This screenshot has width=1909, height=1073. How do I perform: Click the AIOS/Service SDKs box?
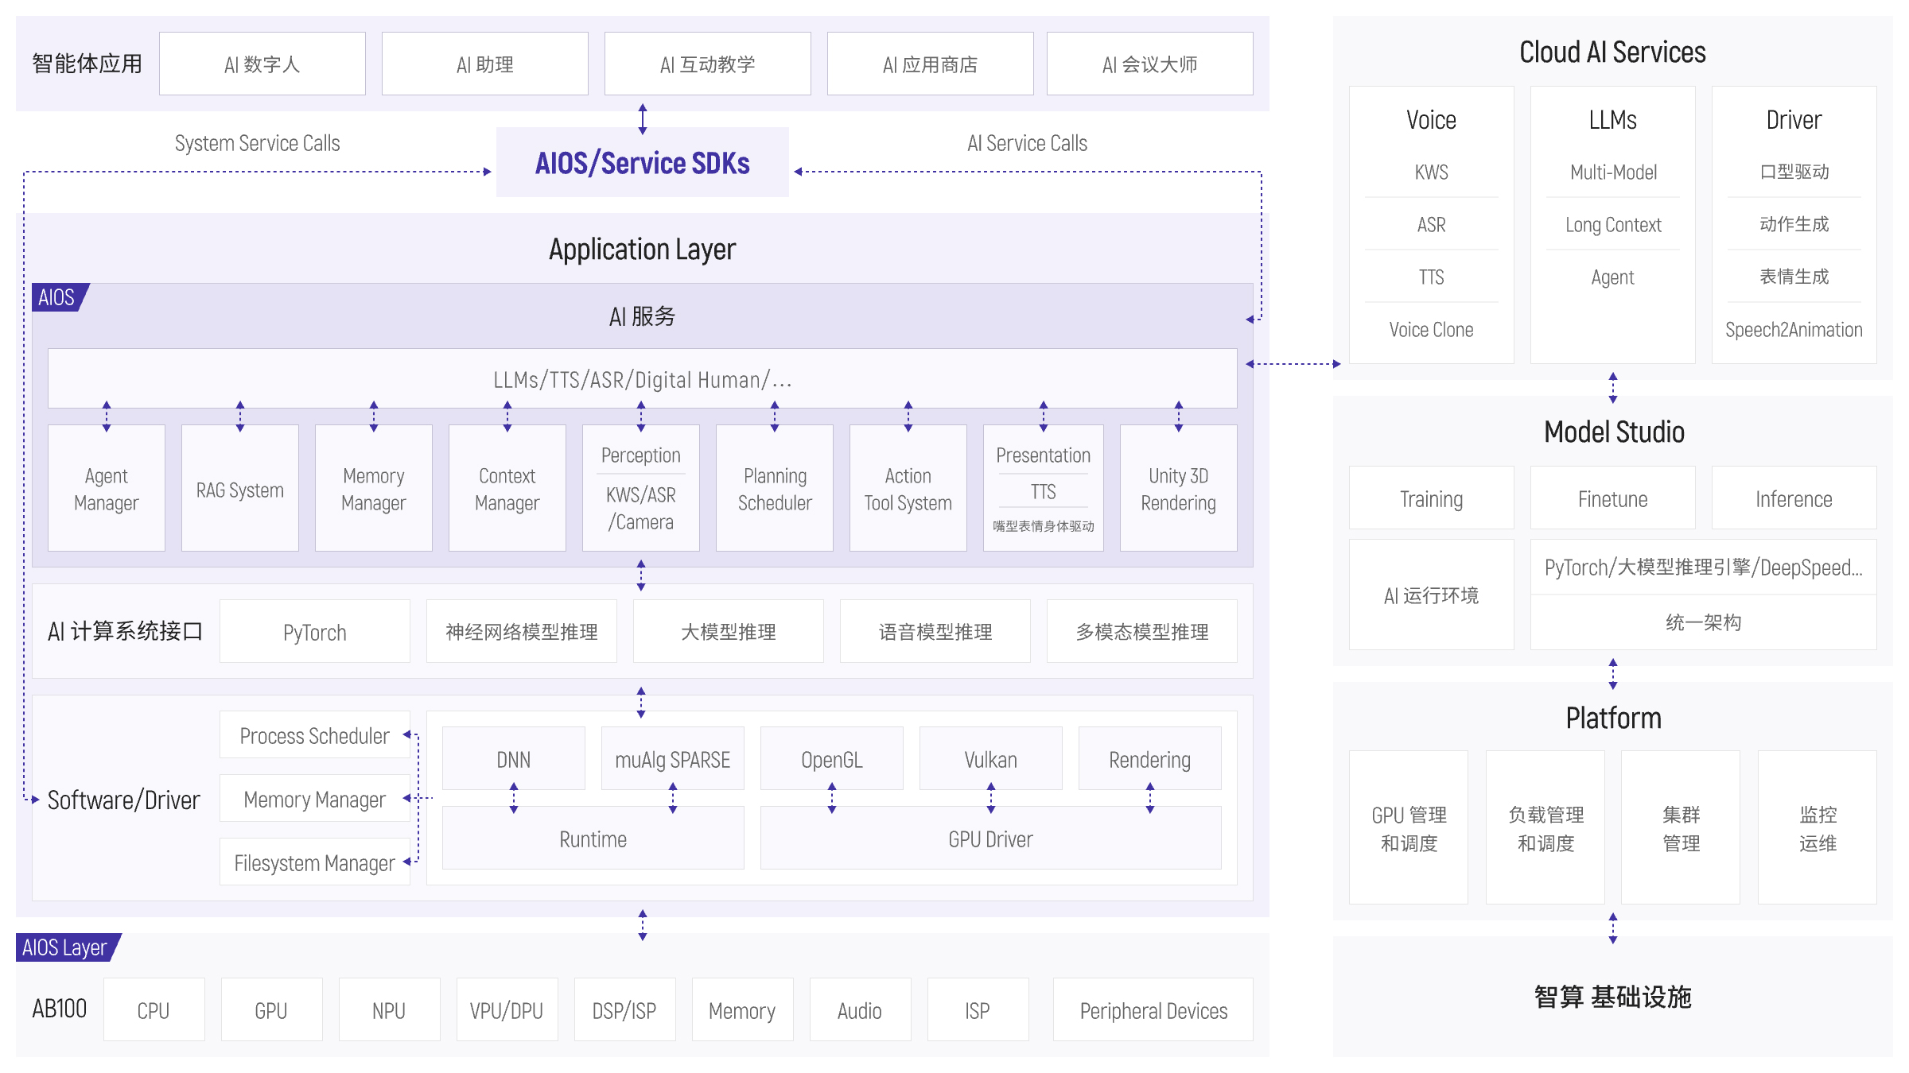642,163
